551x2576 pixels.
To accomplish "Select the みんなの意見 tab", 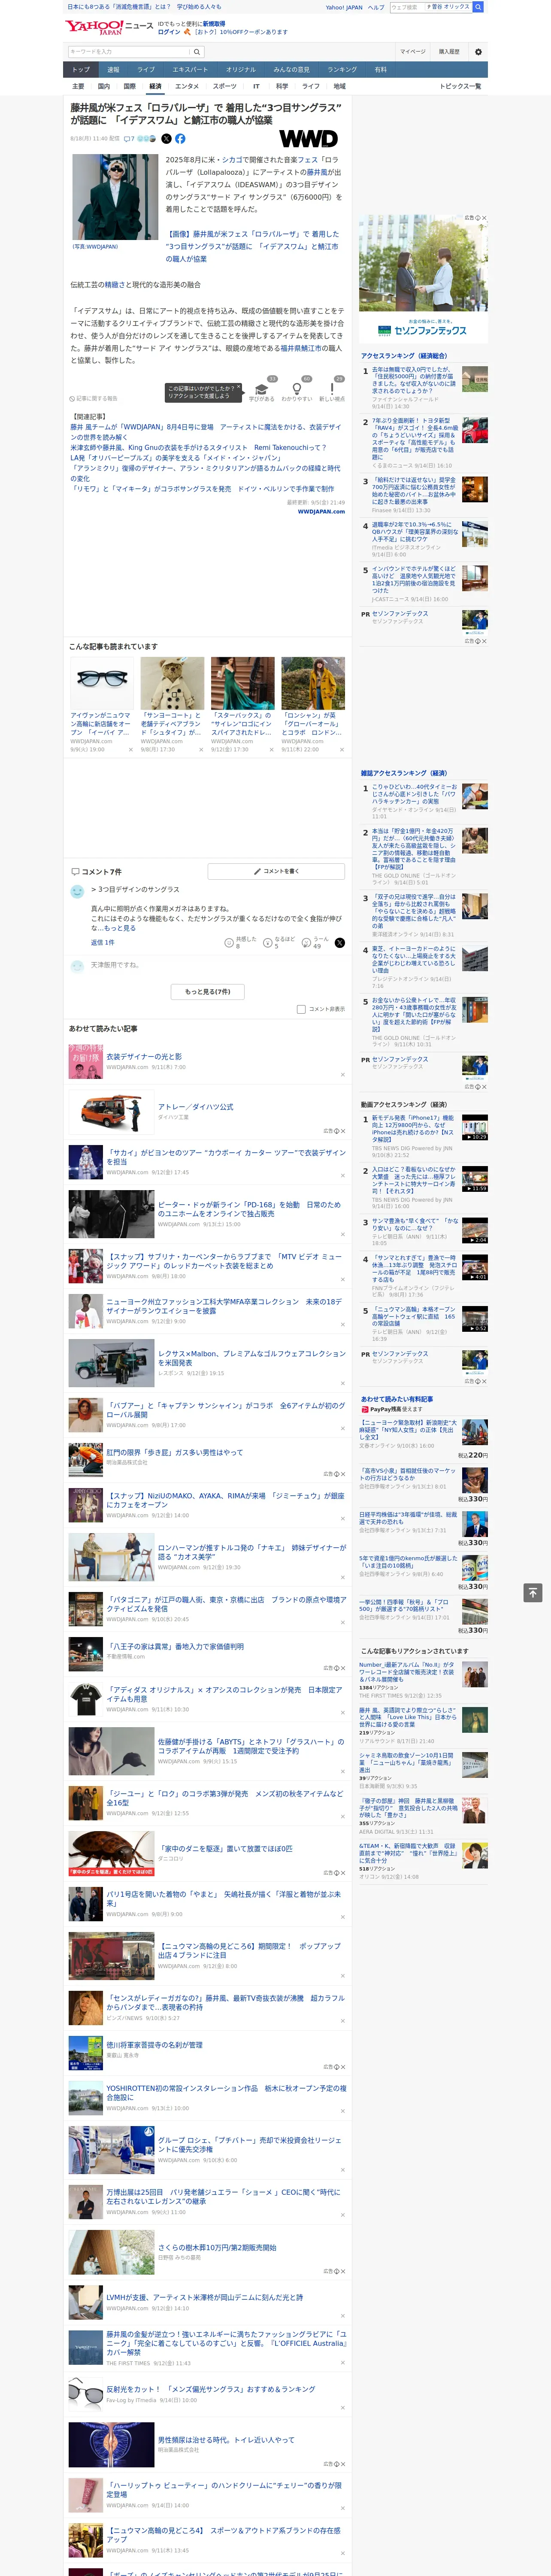I will pyautogui.click(x=292, y=70).
